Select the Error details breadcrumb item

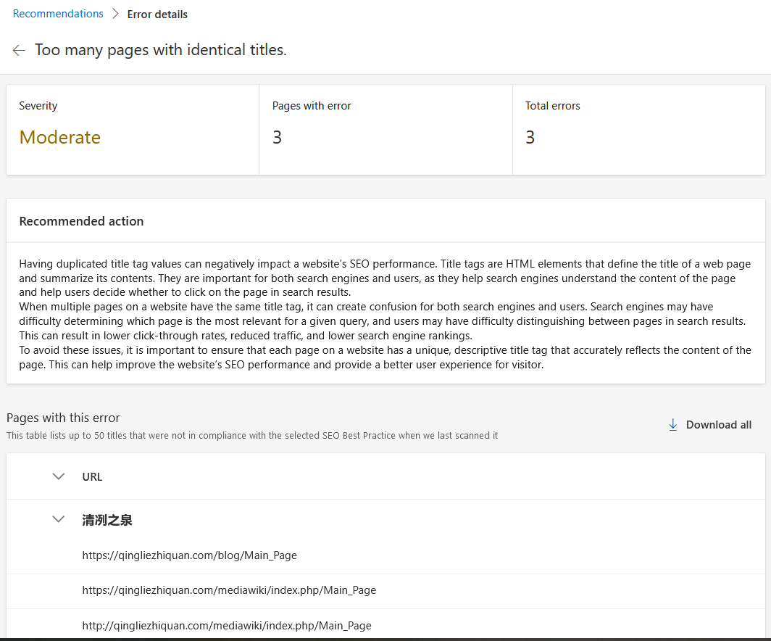click(x=157, y=15)
